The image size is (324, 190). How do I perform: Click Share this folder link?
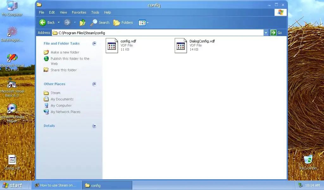pyautogui.click(x=64, y=70)
